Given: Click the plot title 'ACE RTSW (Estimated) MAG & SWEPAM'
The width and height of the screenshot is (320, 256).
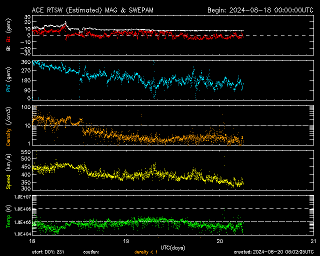Looking at the screenshot, I should 92,10.
